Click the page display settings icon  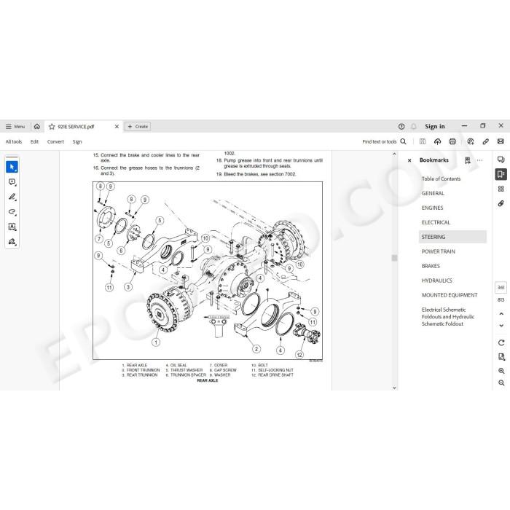pos(501,357)
